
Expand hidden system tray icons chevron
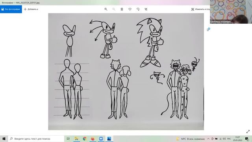coord(208,139)
